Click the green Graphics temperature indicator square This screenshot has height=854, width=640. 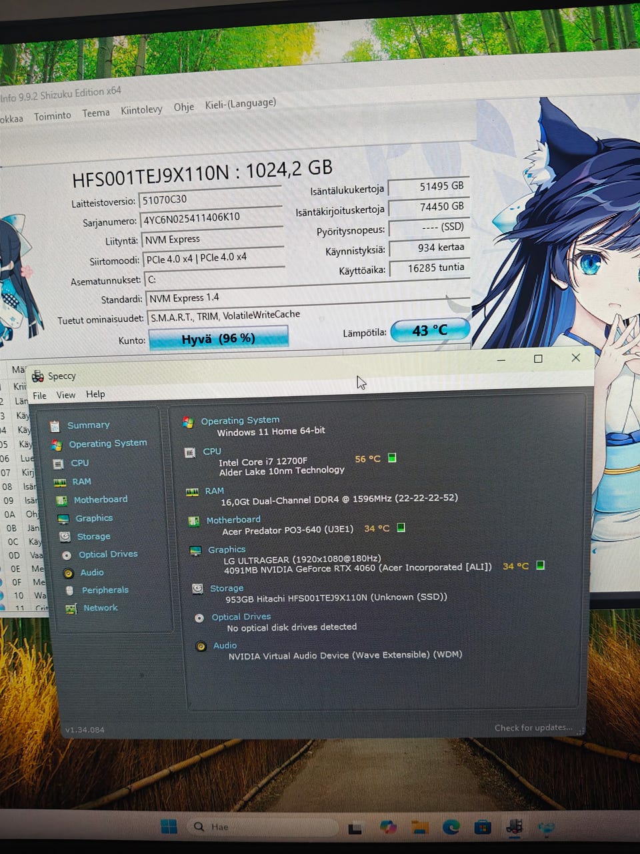(540, 565)
